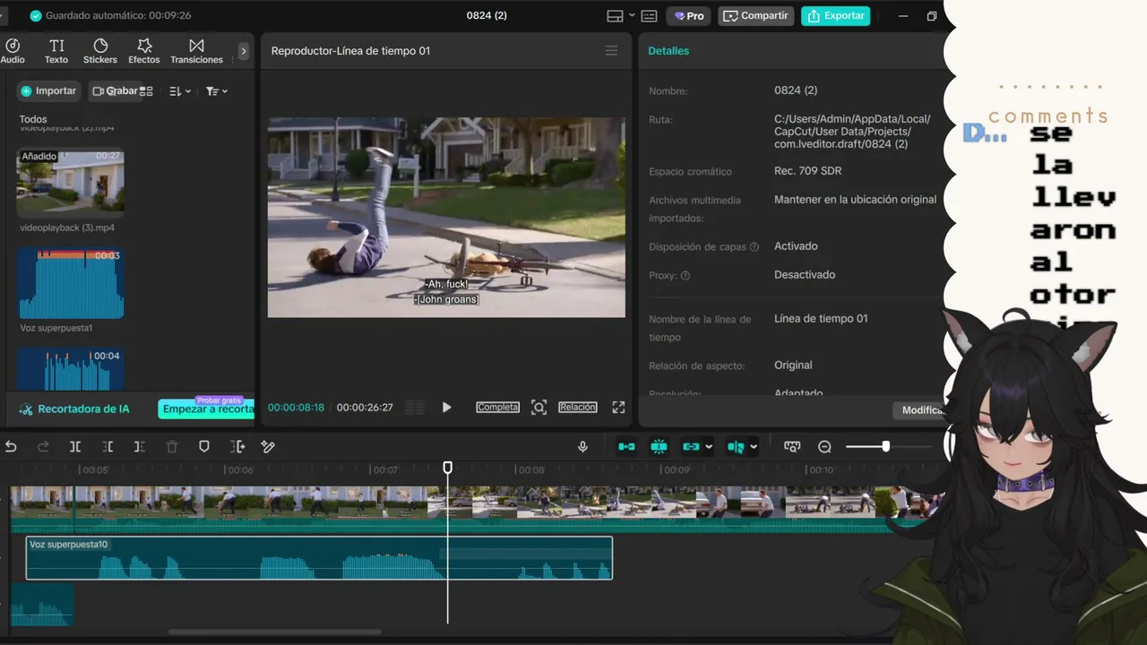Image resolution: width=1147 pixels, height=645 pixels.
Task: Open the Audio media tab
Action: 13,51
